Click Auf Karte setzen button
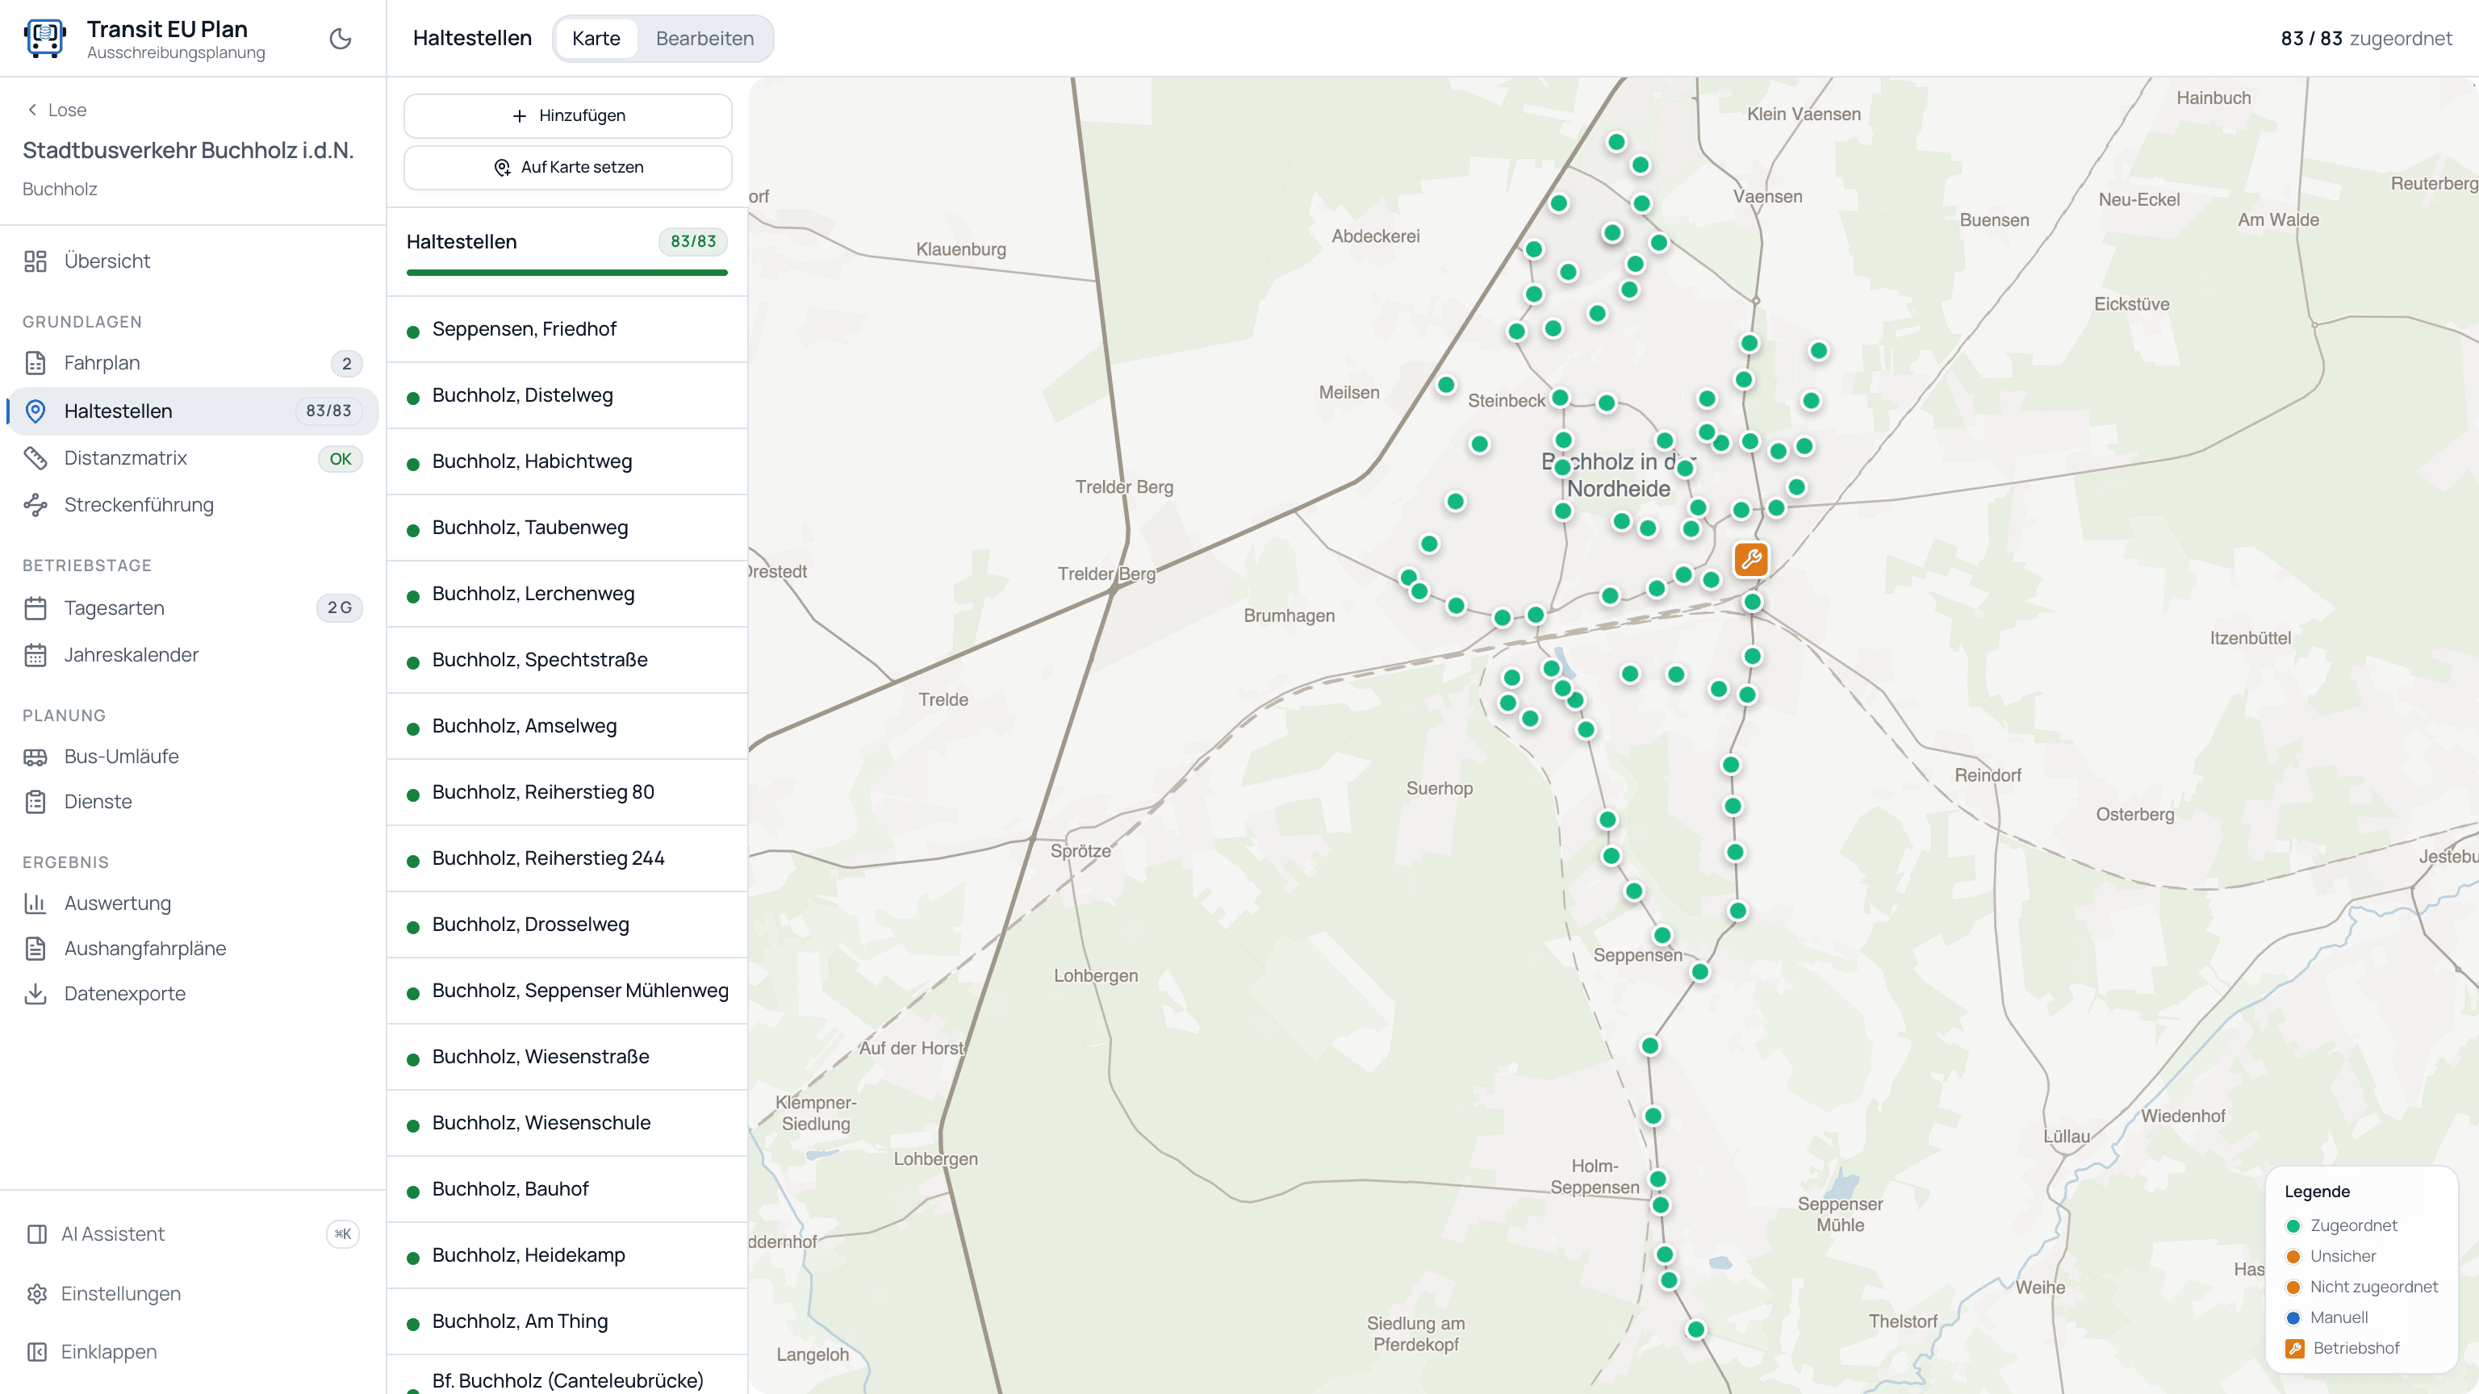Image resolution: width=2479 pixels, height=1394 pixels. click(x=568, y=168)
